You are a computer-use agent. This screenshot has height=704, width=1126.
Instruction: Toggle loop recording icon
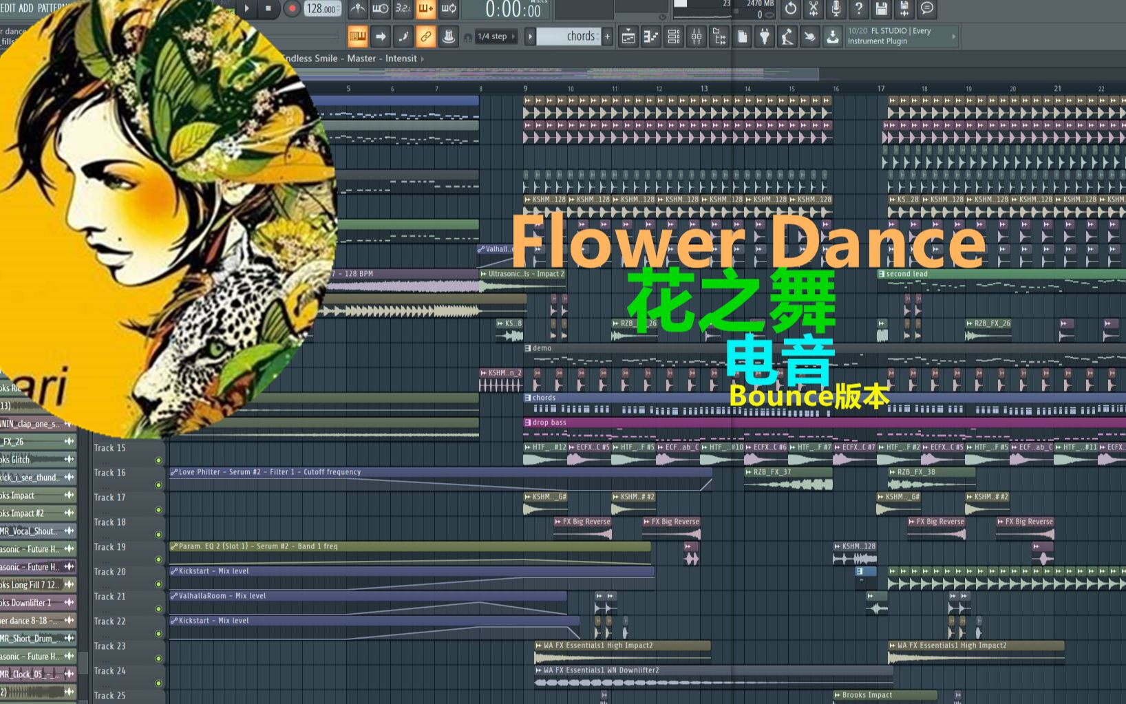[x=448, y=8]
